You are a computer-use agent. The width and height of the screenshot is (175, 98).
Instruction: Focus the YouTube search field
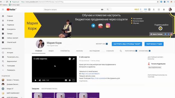[72, 10]
